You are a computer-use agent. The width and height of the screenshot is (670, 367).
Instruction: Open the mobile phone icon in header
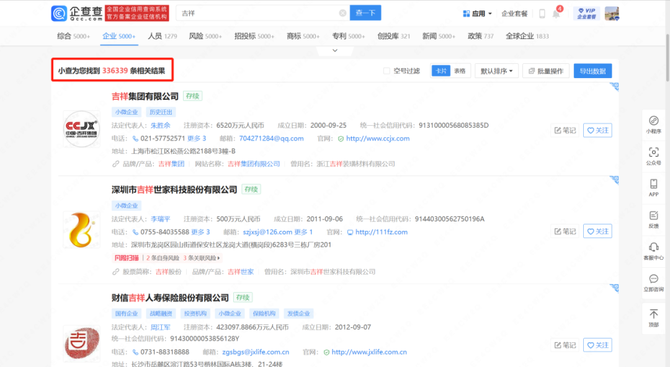tap(542, 14)
